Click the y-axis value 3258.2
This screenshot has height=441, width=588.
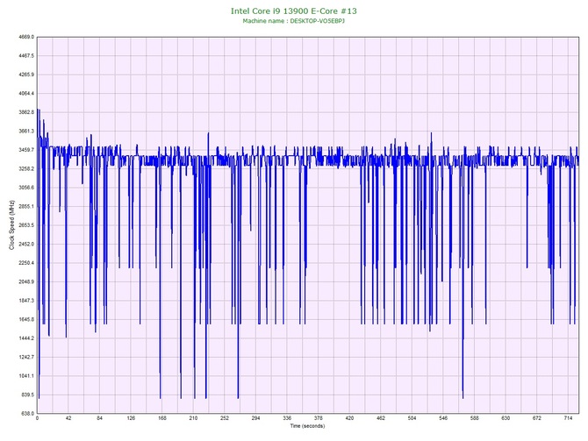click(x=26, y=168)
